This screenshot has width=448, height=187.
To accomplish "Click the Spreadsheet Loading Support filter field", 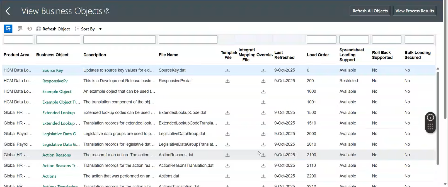I will (354, 39).
